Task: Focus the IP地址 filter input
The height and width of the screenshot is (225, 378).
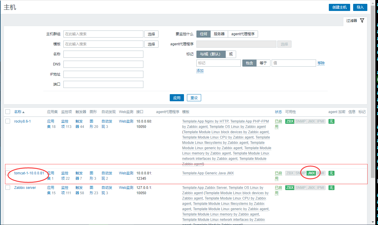Action: pos(103,74)
